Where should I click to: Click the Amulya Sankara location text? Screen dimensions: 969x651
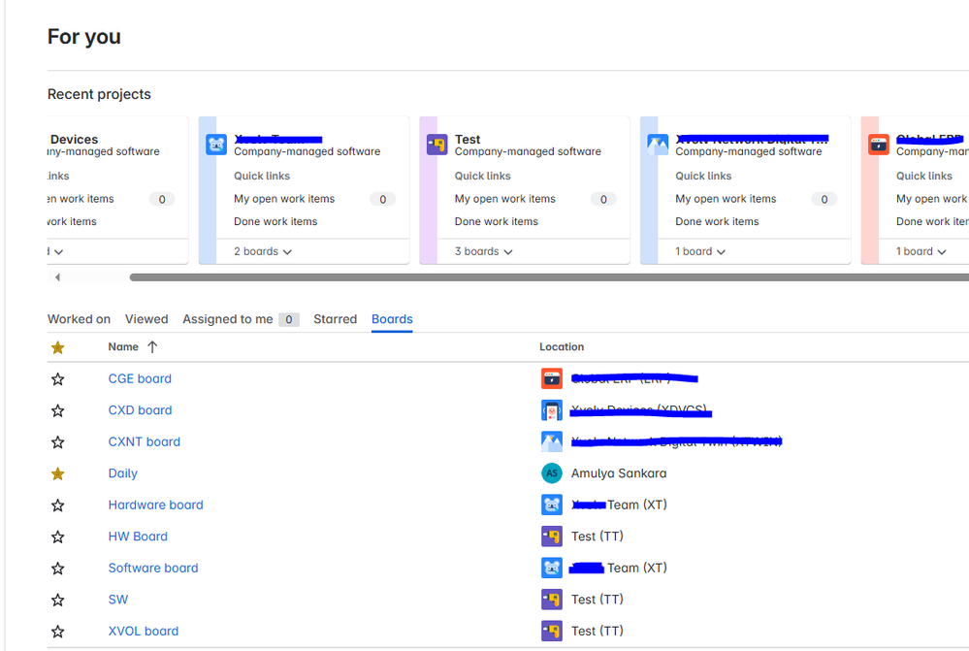(619, 472)
